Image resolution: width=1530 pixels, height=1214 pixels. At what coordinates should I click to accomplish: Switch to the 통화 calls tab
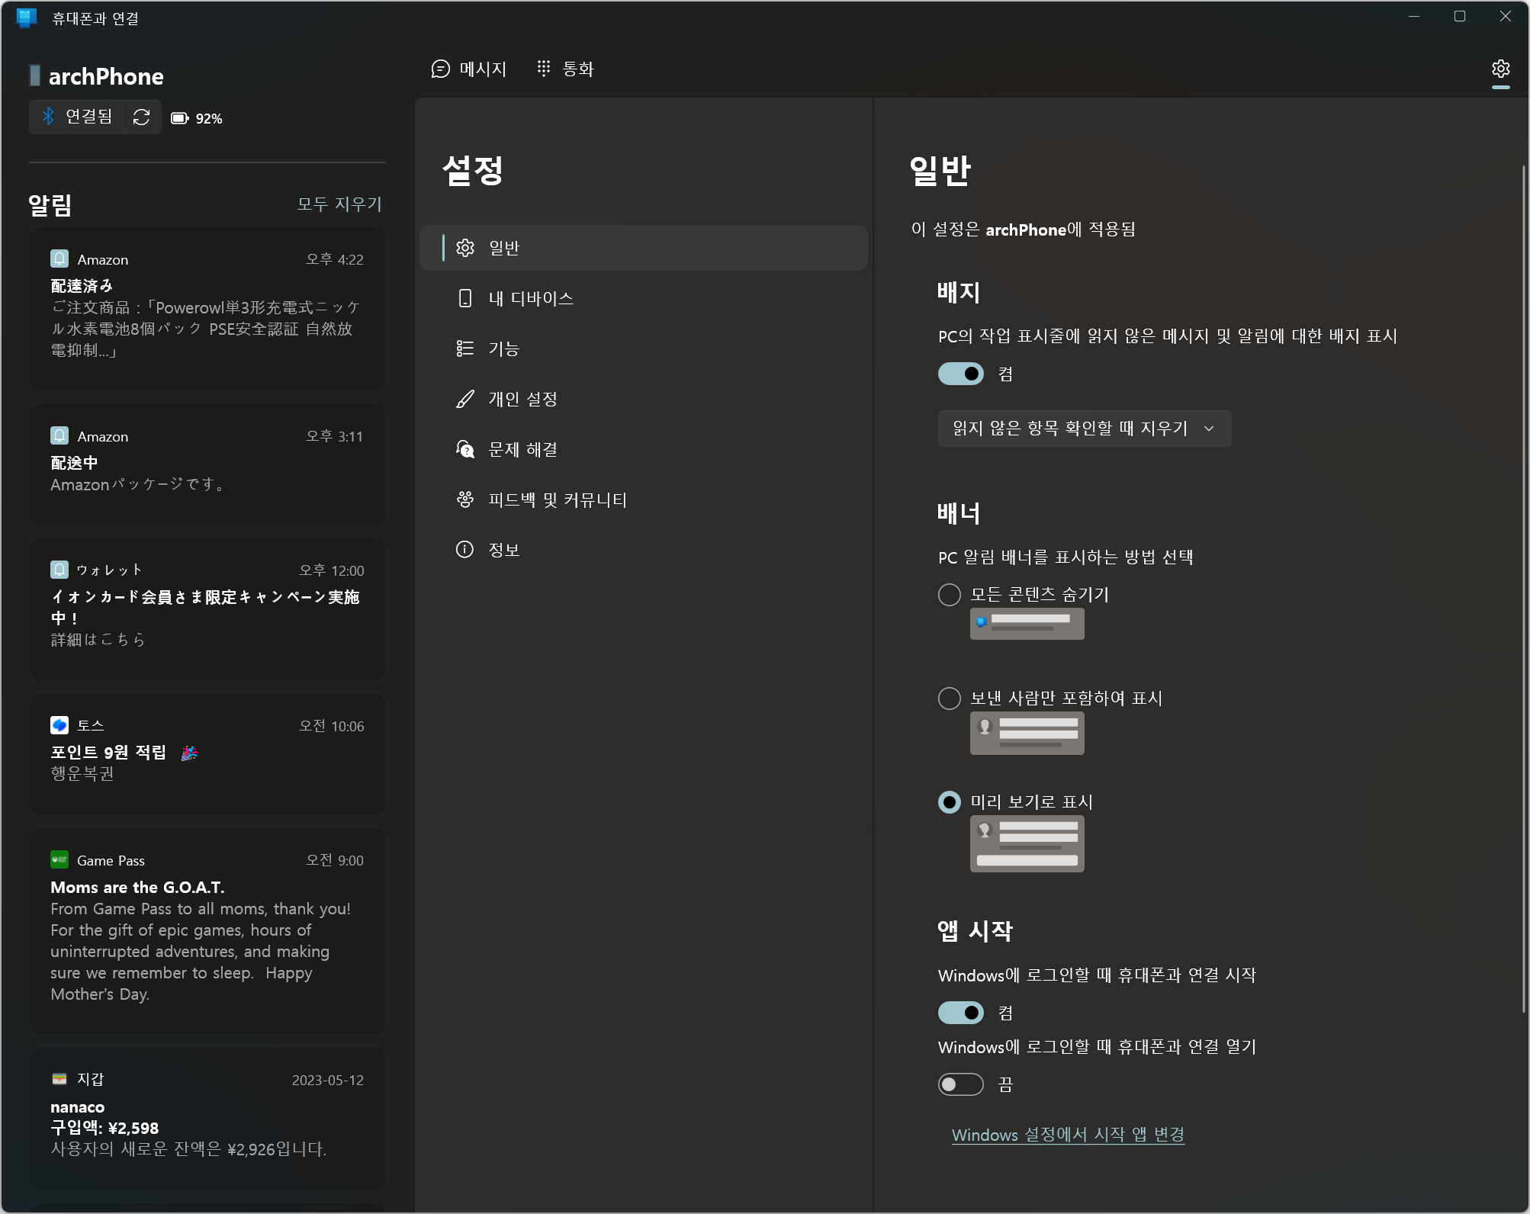pos(565,69)
